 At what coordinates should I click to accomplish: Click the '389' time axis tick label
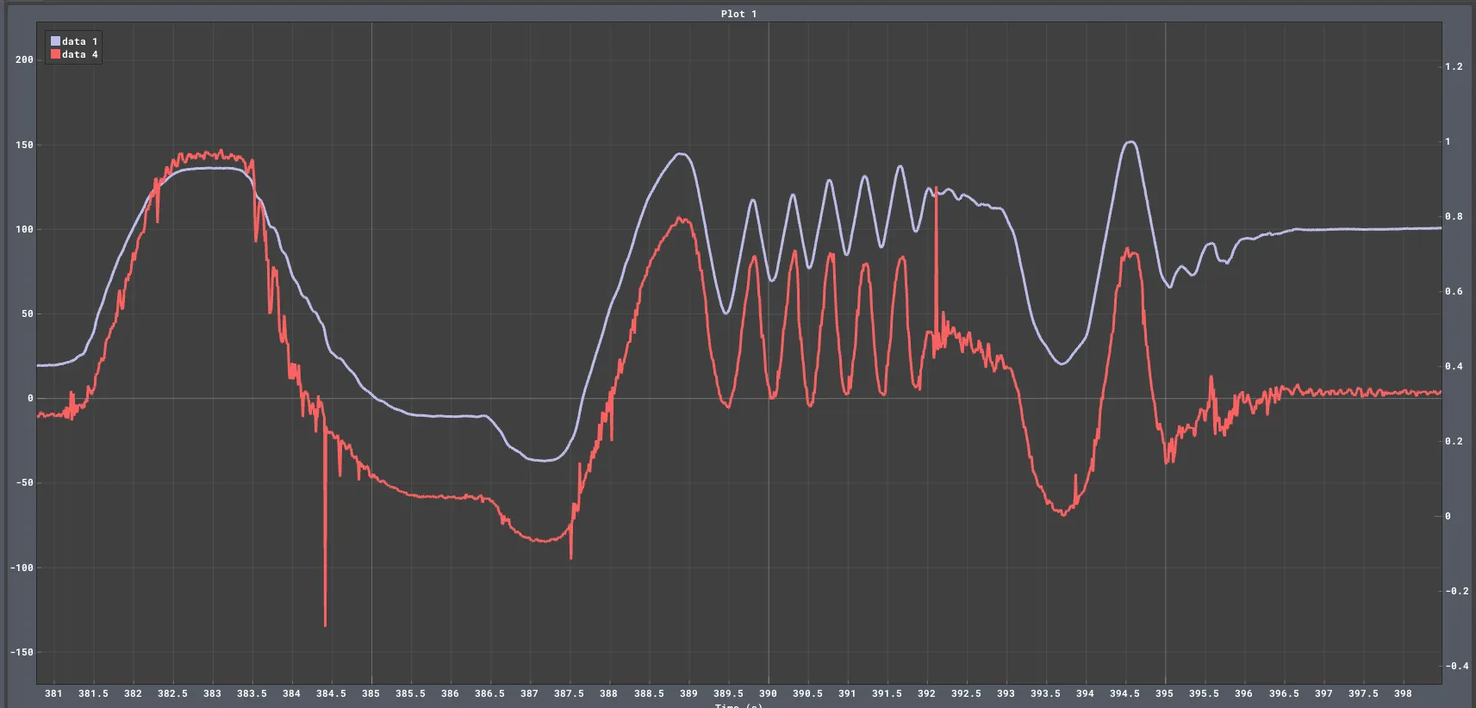point(688,693)
